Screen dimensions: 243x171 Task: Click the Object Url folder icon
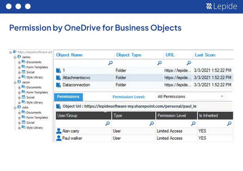pos(58,106)
